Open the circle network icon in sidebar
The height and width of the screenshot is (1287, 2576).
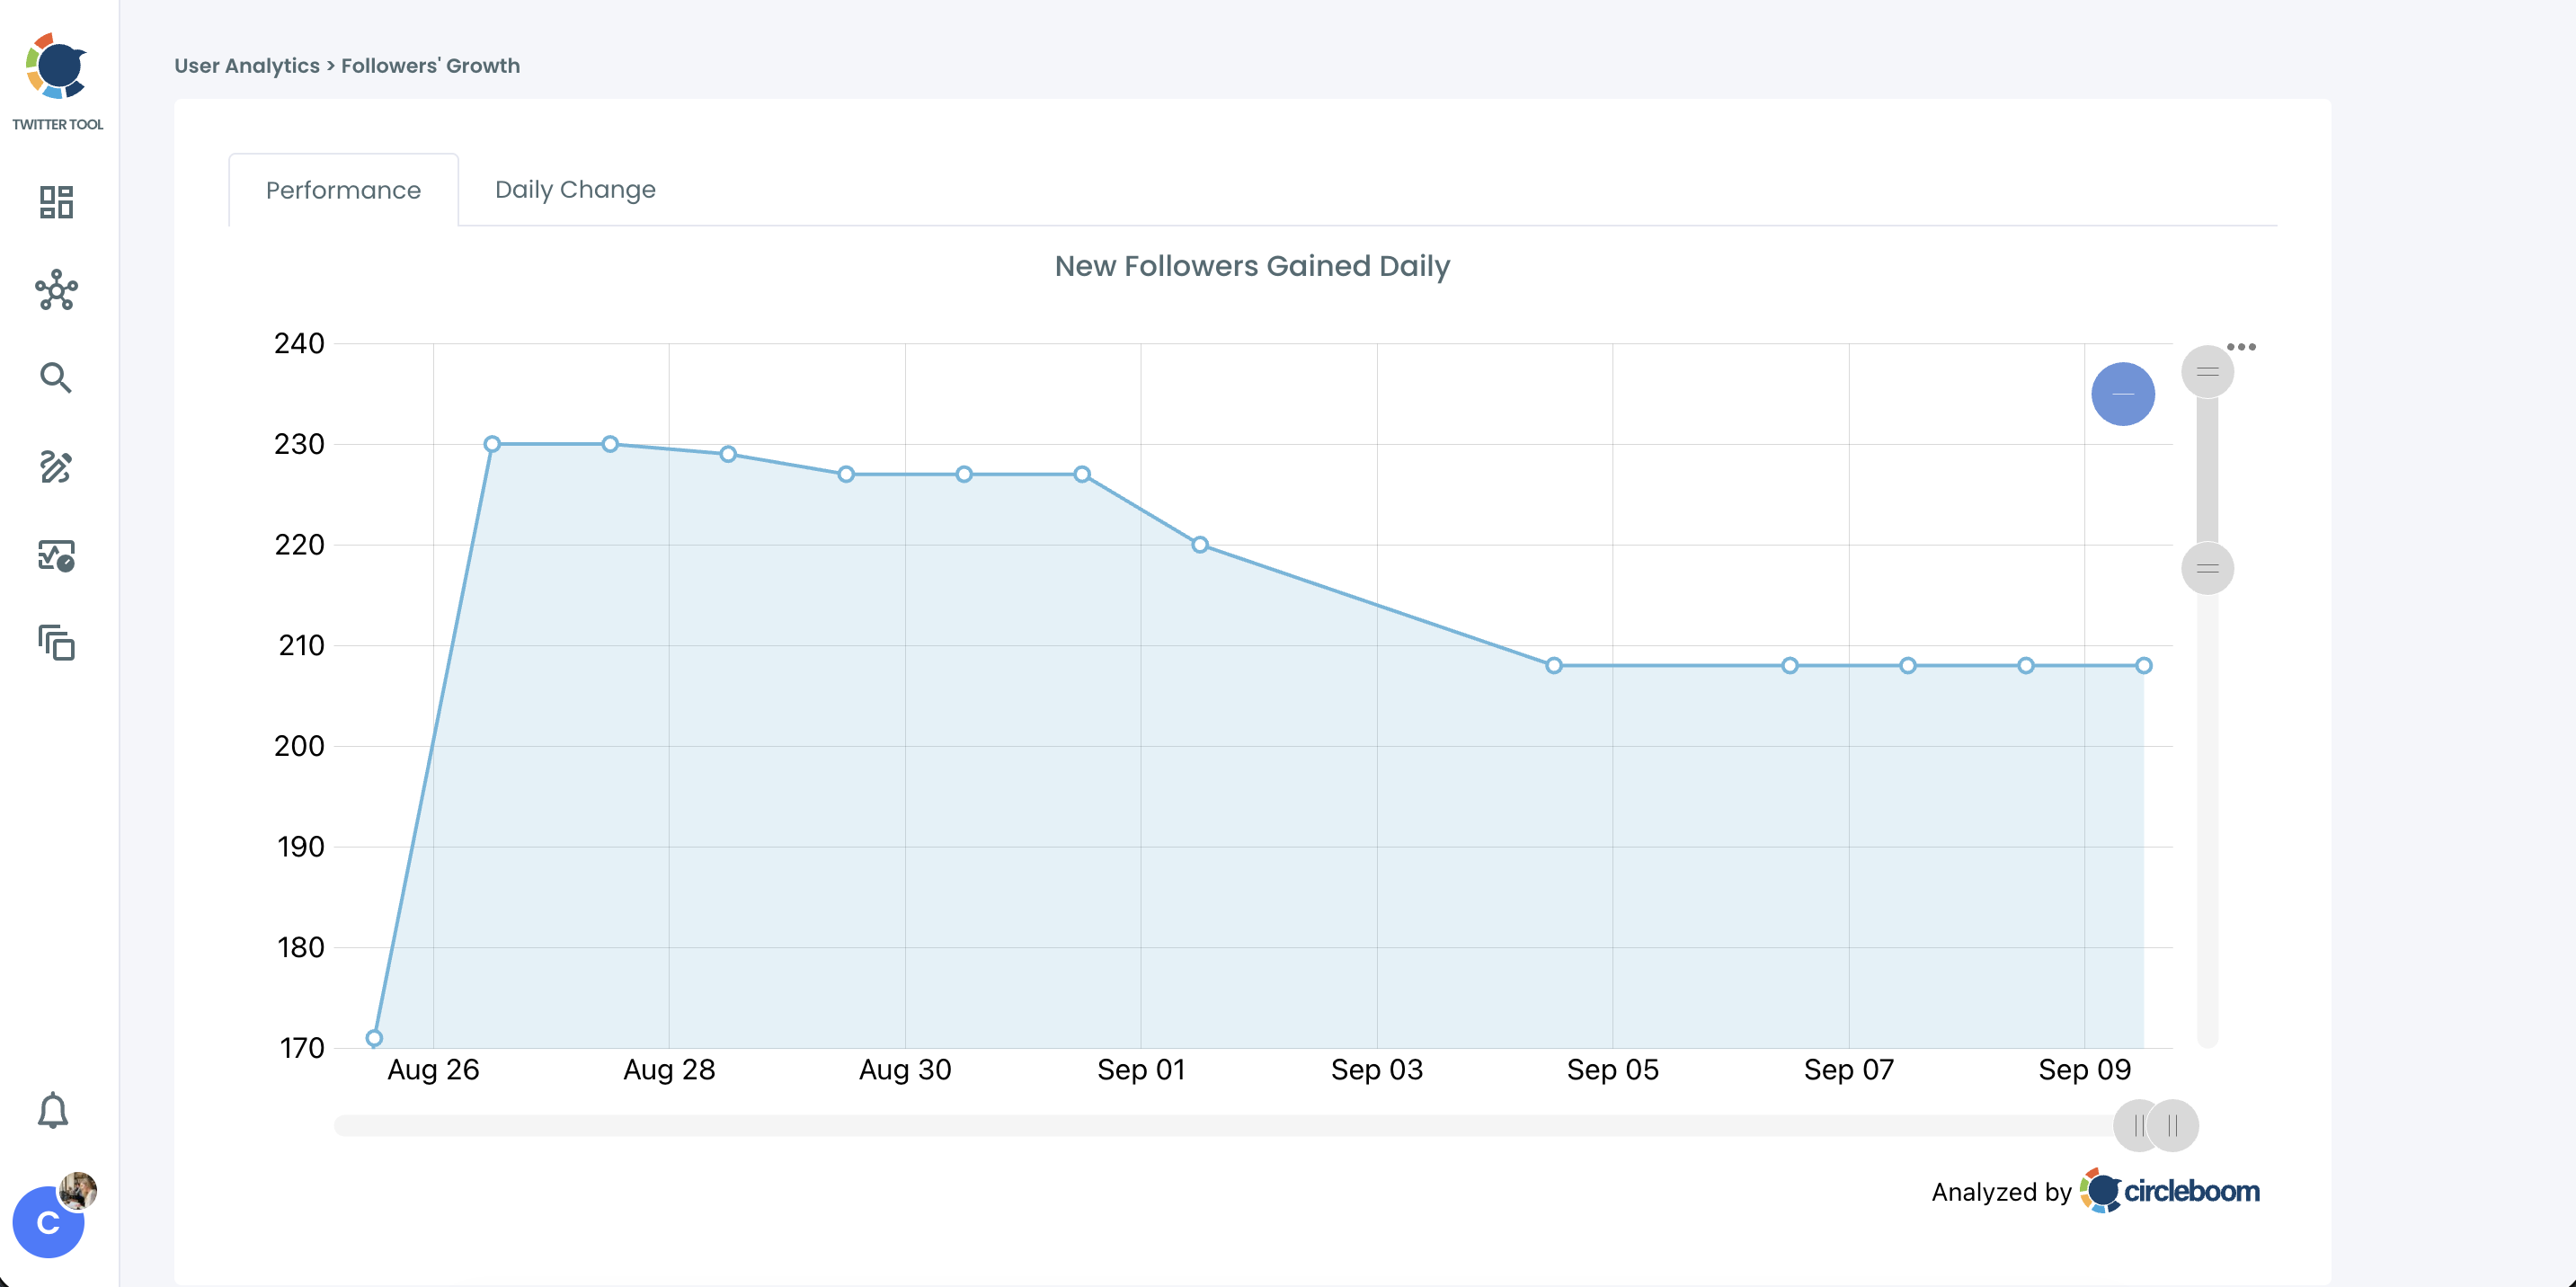click(x=56, y=290)
